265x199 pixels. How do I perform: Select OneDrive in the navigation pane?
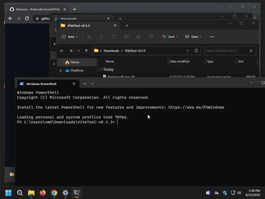(x=77, y=70)
